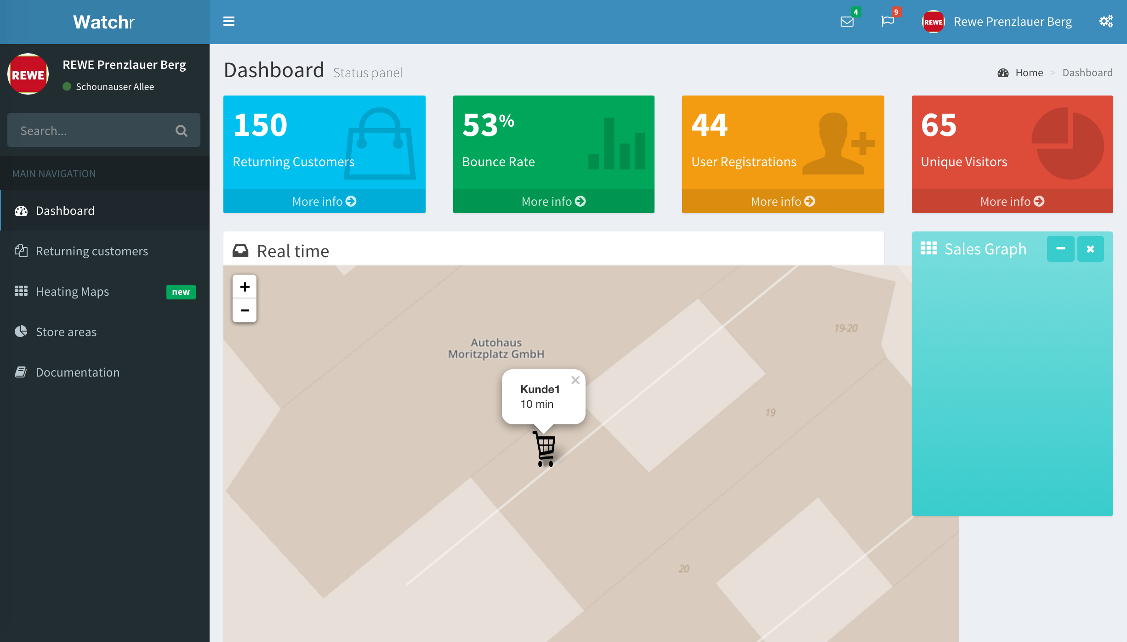1127x642 pixels.
Task: Zoom in on the map
Action: click(x=245, y=287)
